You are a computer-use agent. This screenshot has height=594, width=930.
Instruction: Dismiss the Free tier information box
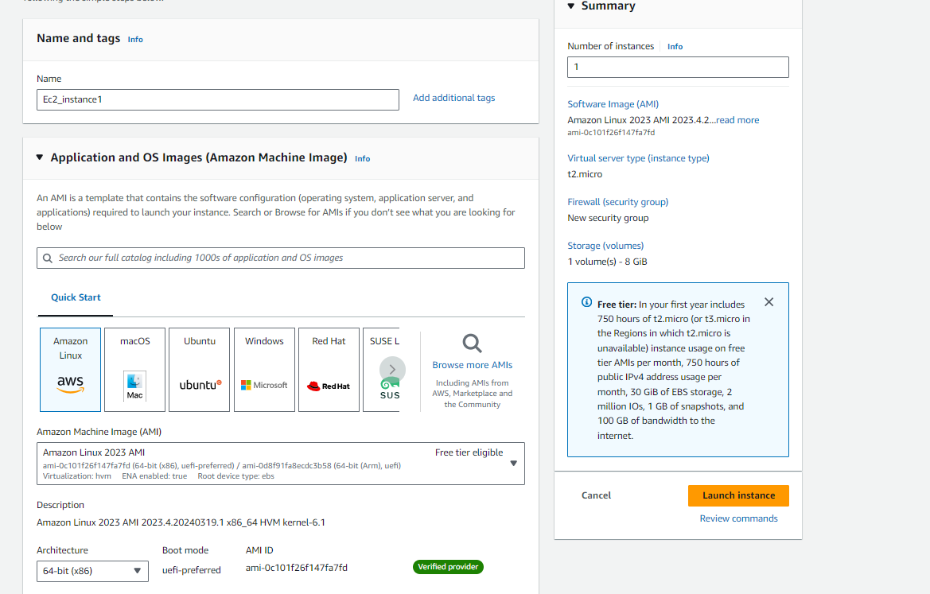click(x=769, y=301)
